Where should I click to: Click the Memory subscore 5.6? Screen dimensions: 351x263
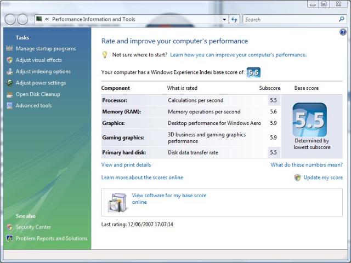273,112
